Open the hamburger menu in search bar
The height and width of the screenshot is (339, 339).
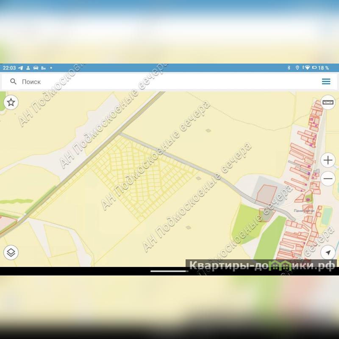click(x=326, y=81)
